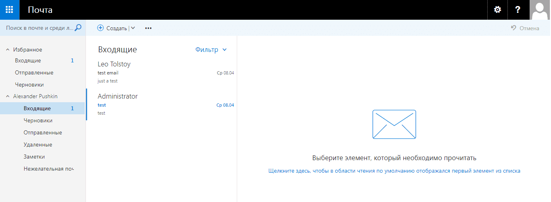Open settings gear icon
This screenshot has width=551, height=202.
point(497,10)
